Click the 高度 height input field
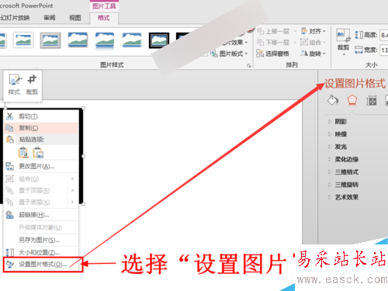The height and width of the screenshot is (291, 388). (x=384, y=35)
